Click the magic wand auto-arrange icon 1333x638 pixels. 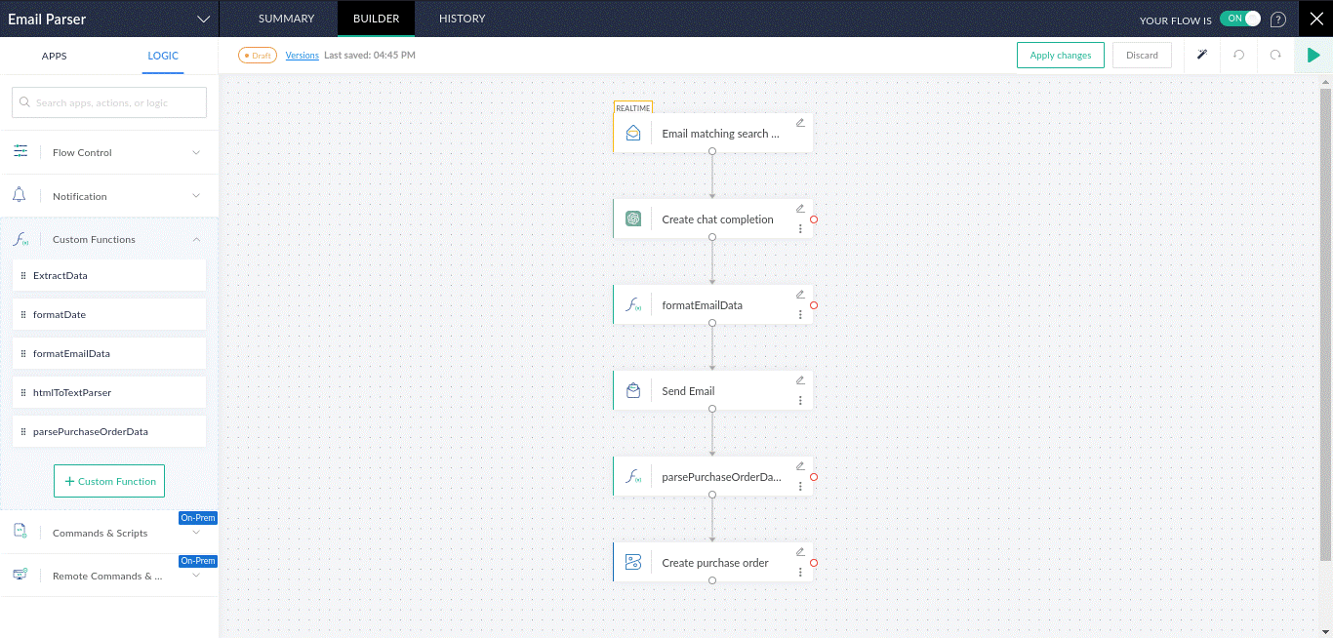[x=1202, y=55]
